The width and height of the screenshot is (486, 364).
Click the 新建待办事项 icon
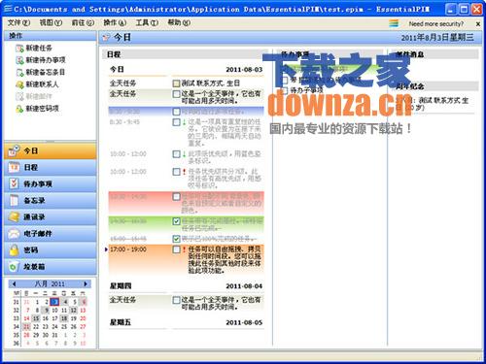pos(19,60)
